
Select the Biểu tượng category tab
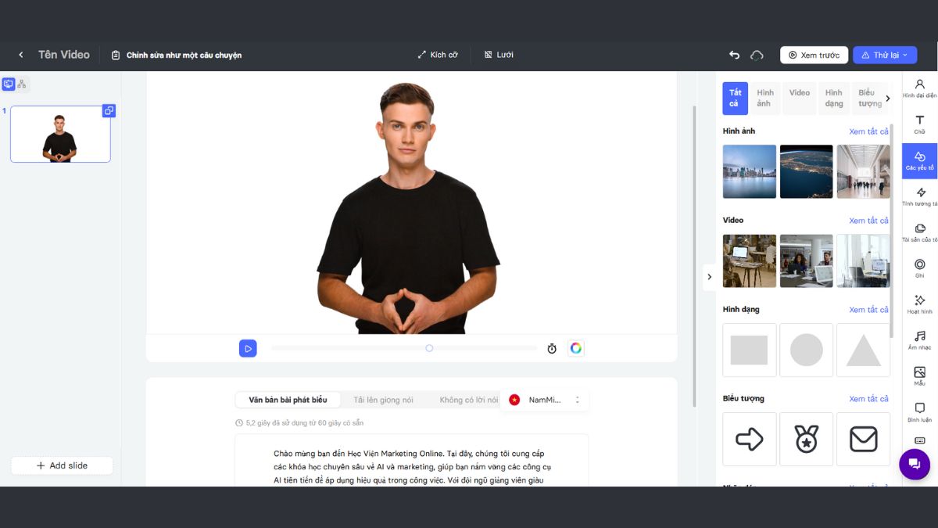[x=869, y=99]
